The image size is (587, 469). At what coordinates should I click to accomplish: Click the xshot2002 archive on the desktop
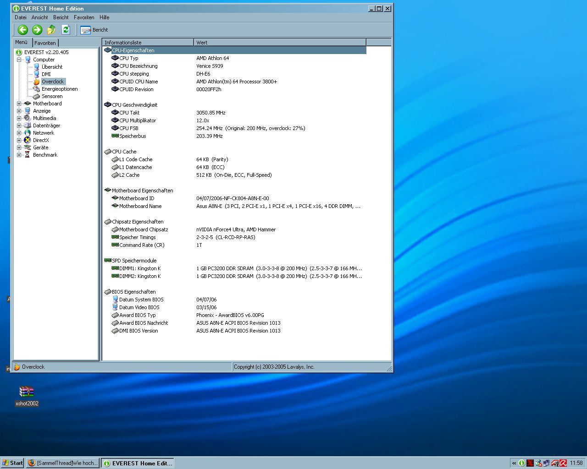(x=27, y=396)
